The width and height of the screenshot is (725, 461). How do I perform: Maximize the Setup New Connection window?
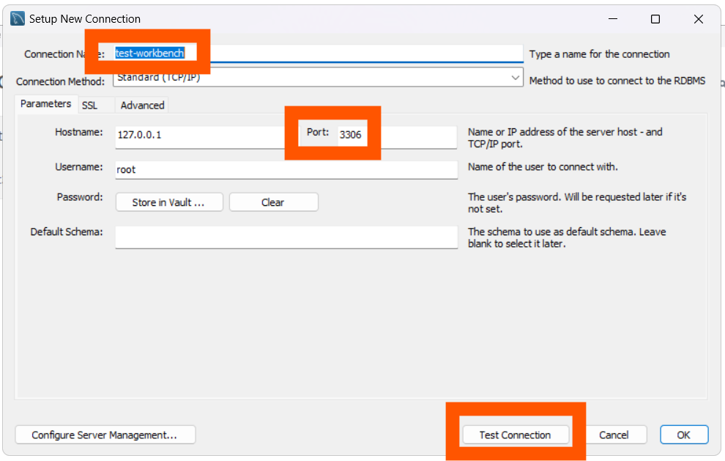pyautogui.click(x=655, y=19)
